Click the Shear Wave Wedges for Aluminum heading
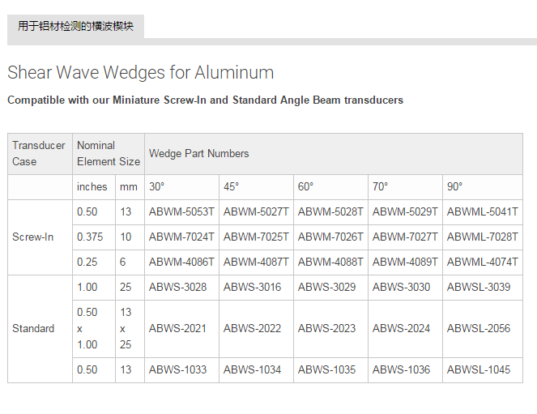Image resolution: width=537 pixels, height=414 pixels. [140, 73]
